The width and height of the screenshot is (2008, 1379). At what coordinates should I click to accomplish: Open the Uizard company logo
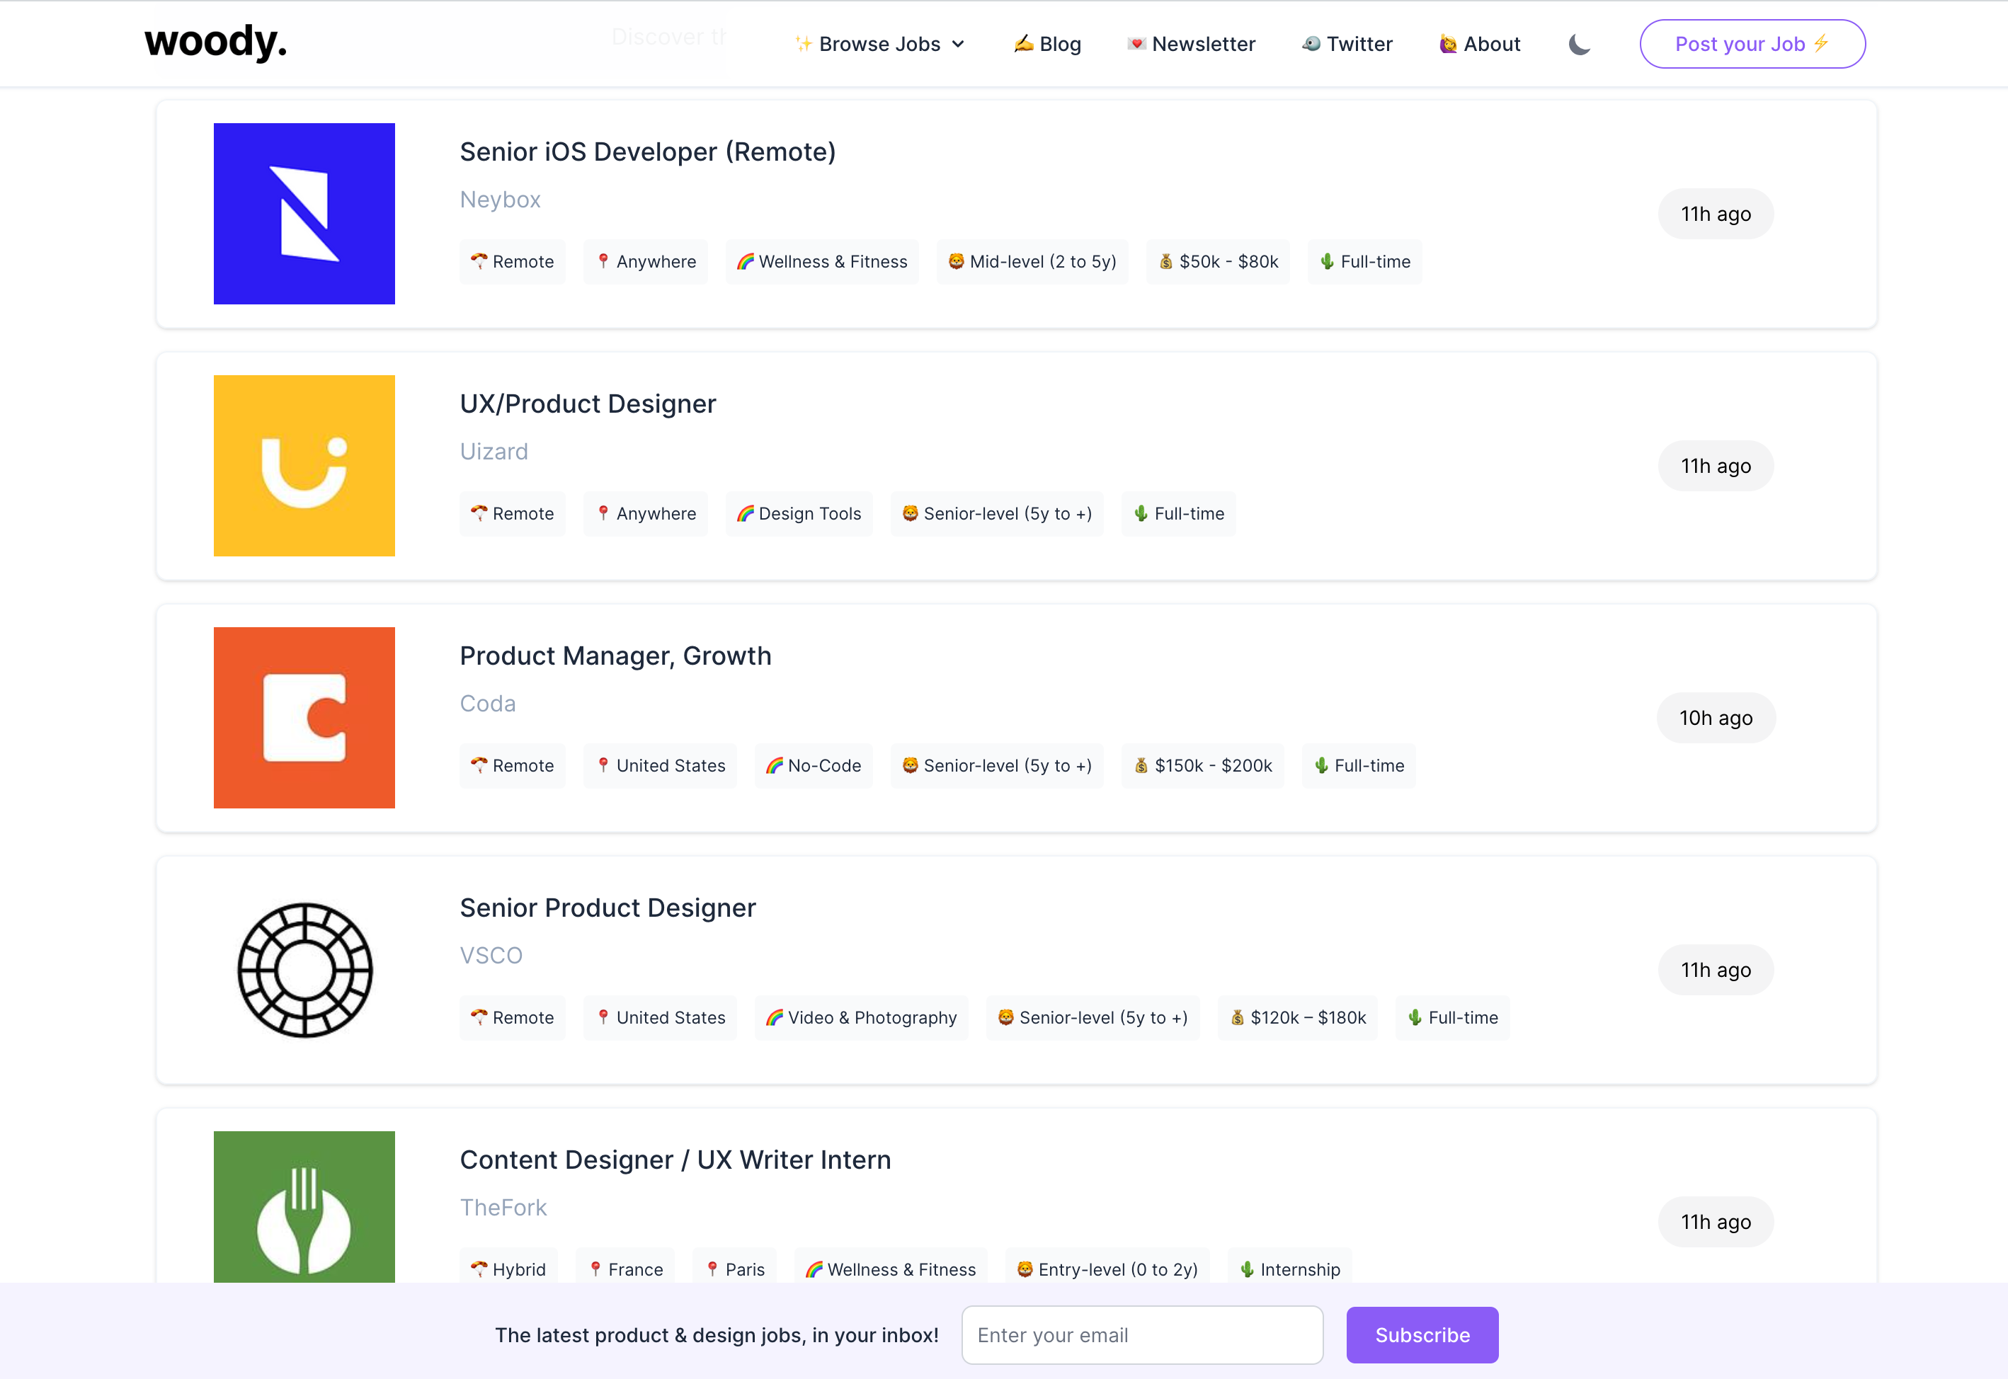304,466
